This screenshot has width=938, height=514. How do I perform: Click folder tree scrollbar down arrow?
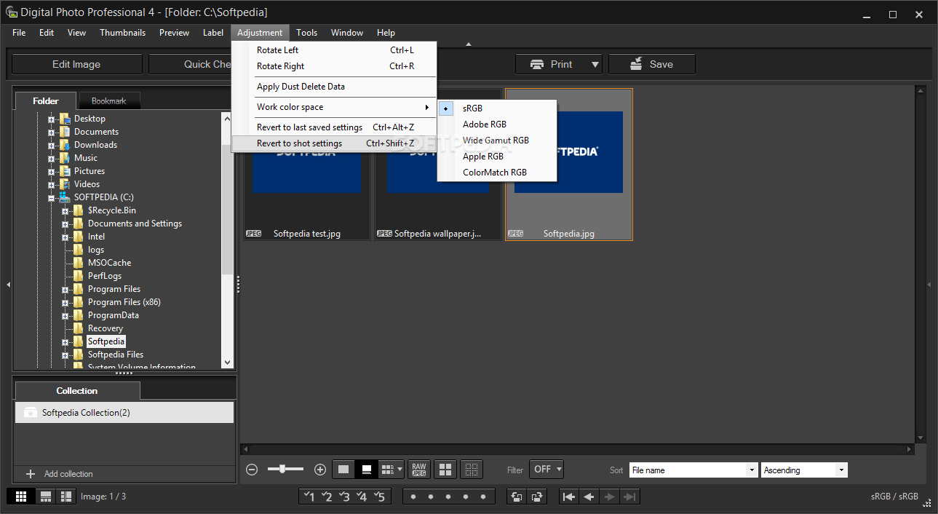pos(228,362)
